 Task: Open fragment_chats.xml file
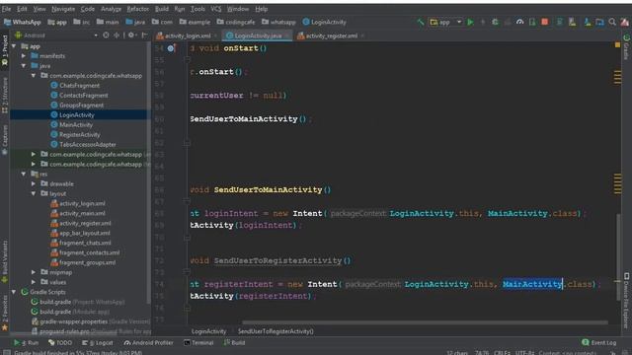pos(85,243)
